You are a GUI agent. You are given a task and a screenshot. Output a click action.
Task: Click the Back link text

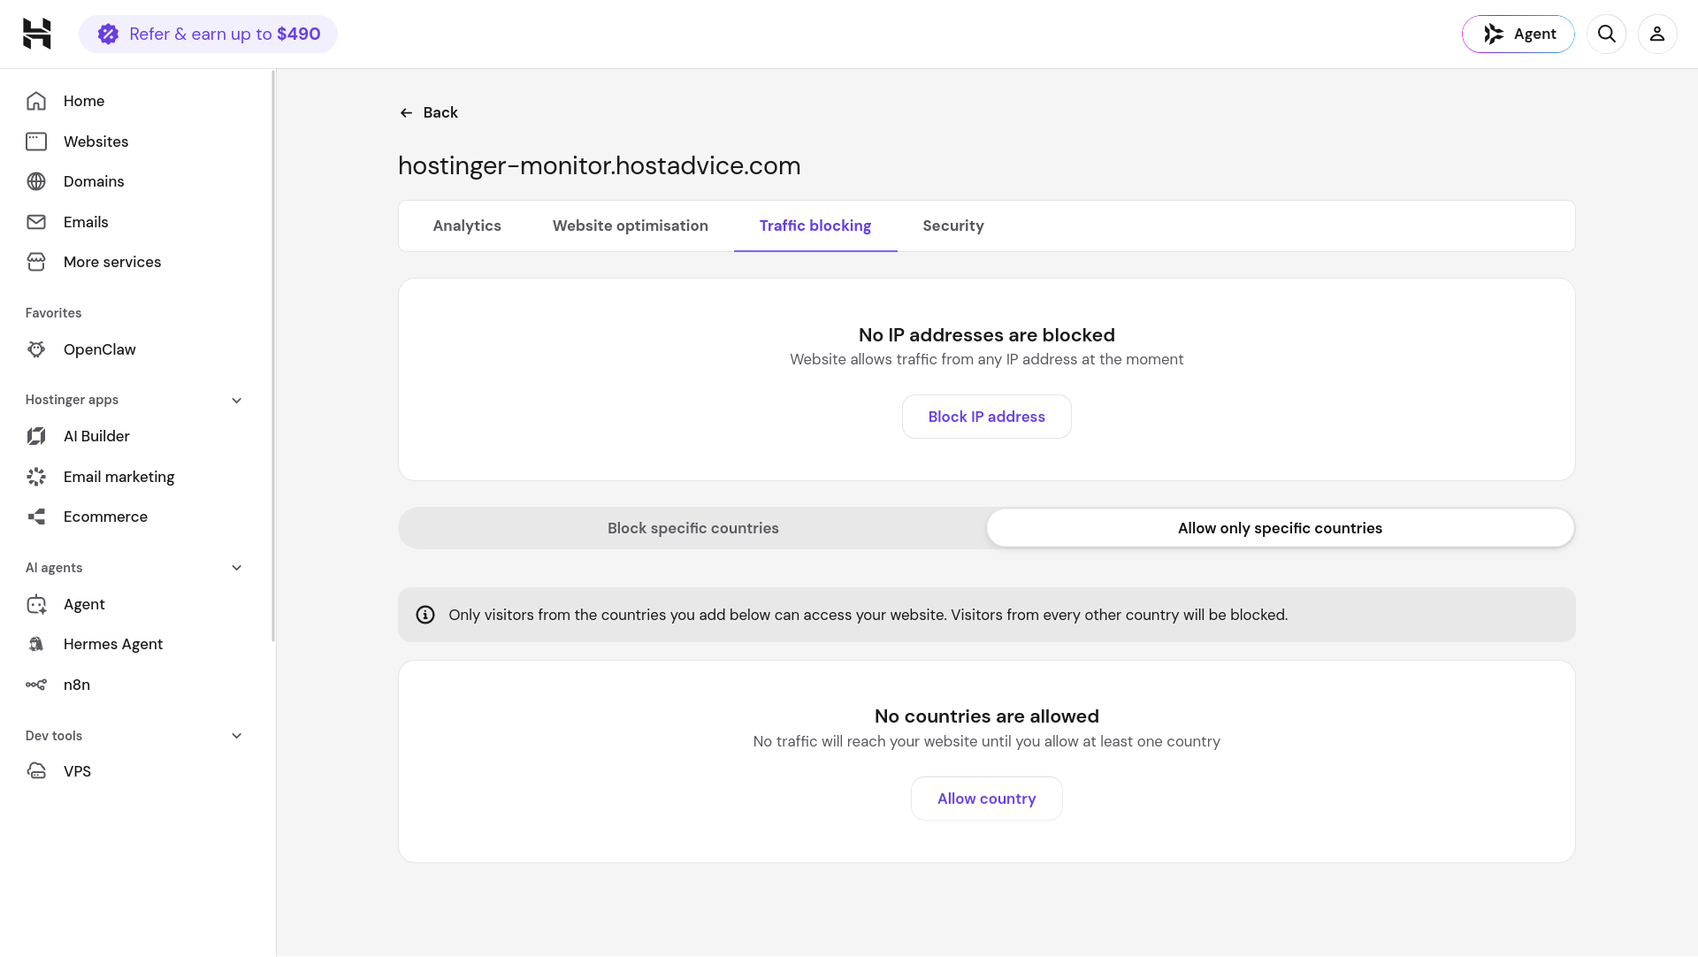(440, 112)
